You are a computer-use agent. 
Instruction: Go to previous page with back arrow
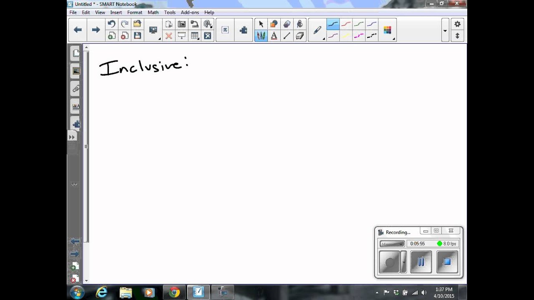coord(78,30)
